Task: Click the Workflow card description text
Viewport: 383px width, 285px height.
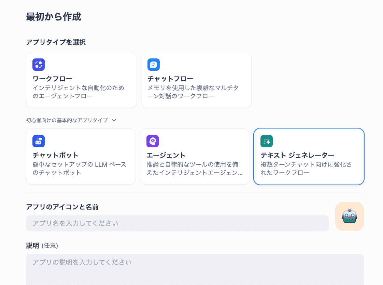Action: pos(79,92)
